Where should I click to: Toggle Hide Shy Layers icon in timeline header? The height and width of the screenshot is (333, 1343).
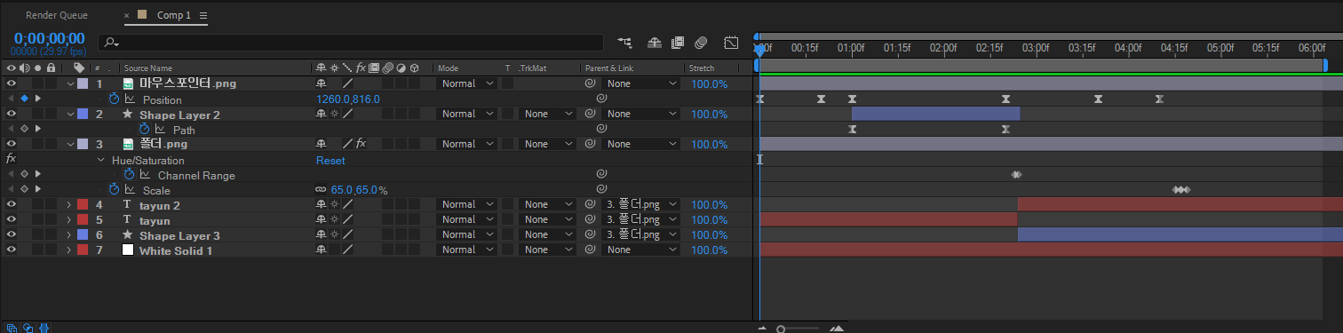tap(655, 42)
